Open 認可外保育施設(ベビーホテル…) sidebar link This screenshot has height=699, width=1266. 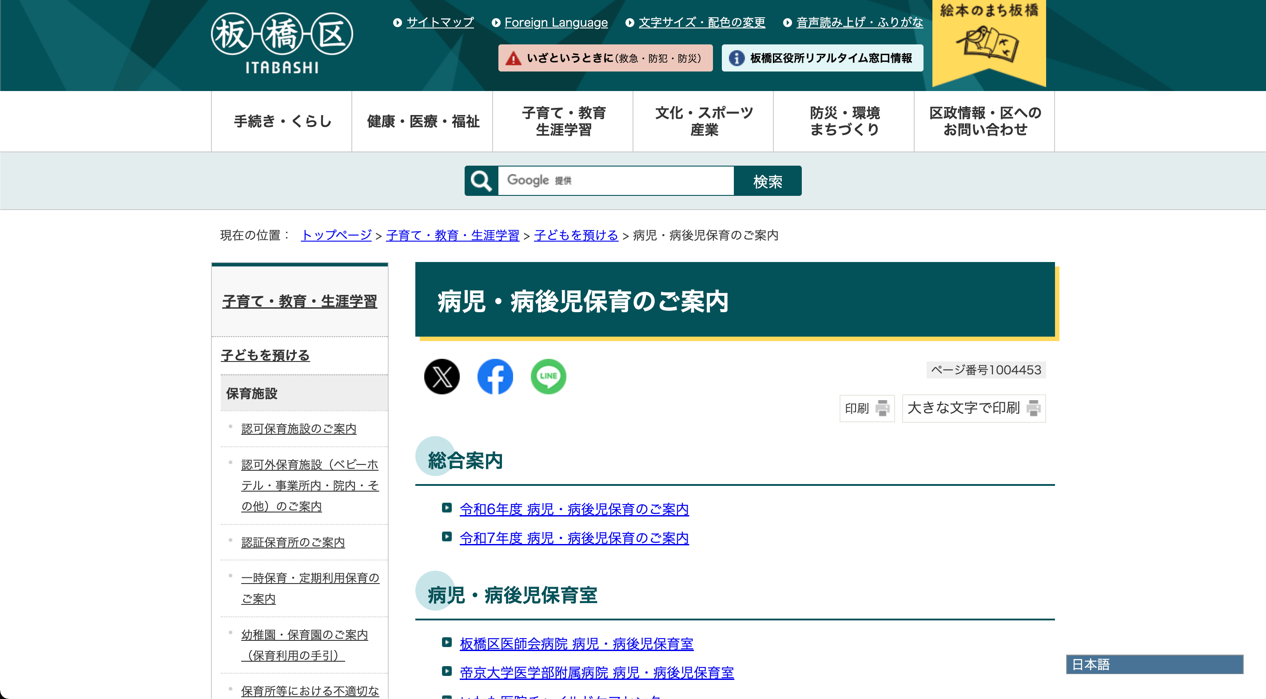click(x=310, y=485)
